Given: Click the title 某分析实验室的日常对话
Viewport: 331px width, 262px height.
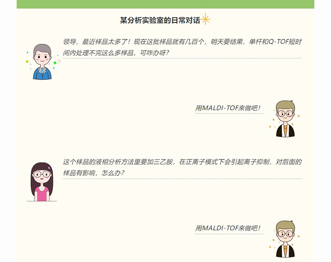Looking at the screenshot, I should (x=160, y=20).
